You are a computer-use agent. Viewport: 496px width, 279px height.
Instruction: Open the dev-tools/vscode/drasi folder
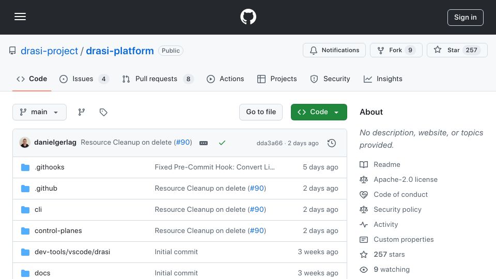(72, 252)
